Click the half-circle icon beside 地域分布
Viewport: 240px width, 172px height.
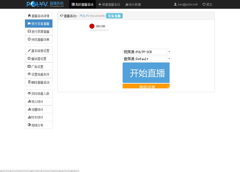29,125
